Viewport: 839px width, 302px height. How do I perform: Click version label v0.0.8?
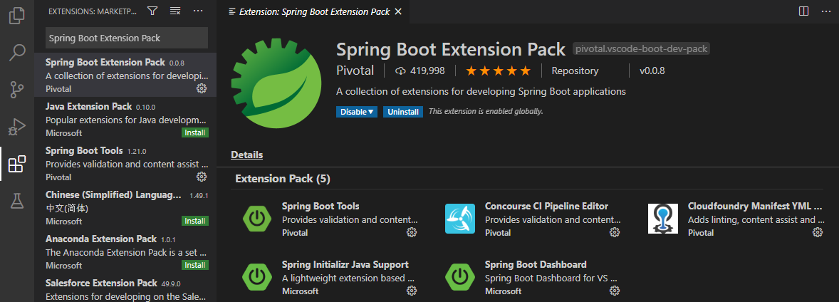[x=652, y=71]
